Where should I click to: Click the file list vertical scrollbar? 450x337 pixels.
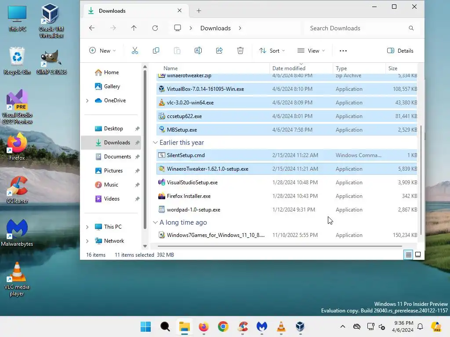(421, 179)
